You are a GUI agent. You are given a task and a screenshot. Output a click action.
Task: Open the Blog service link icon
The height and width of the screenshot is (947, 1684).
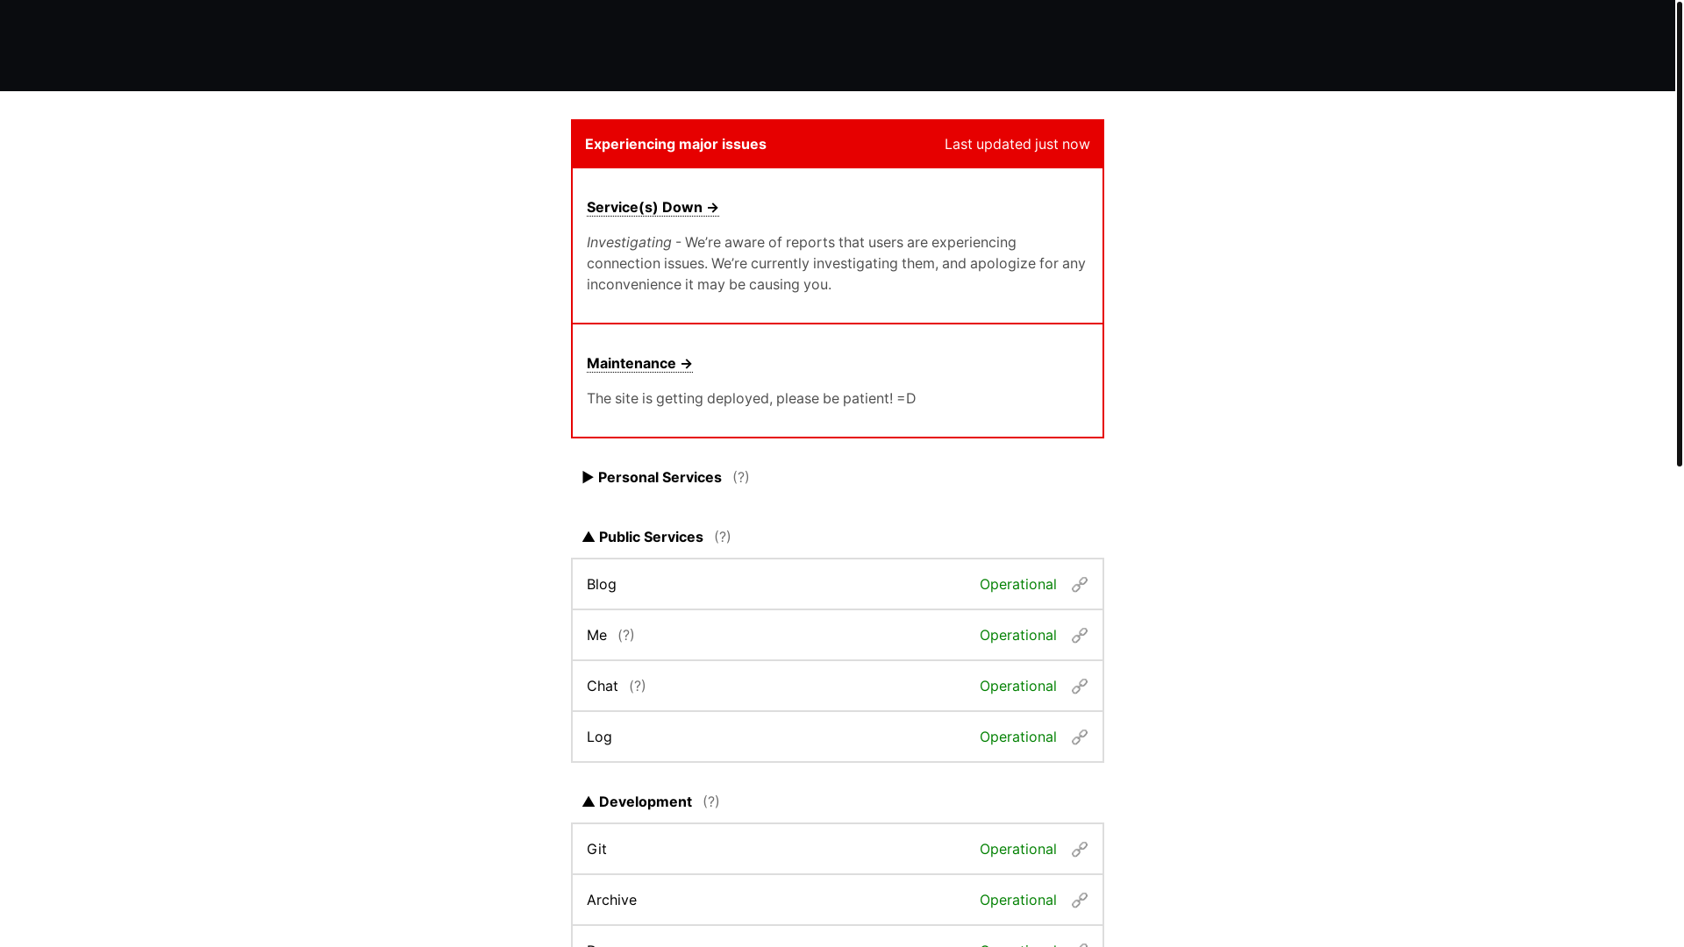(1080, 585)
